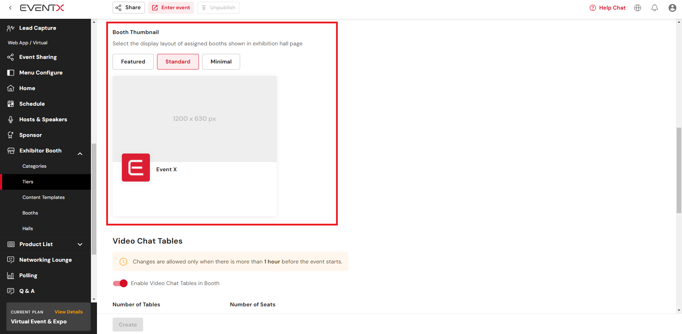Click the Q & A message icon
The width and height of the screenshot is (682, 334).
(11, 291)
